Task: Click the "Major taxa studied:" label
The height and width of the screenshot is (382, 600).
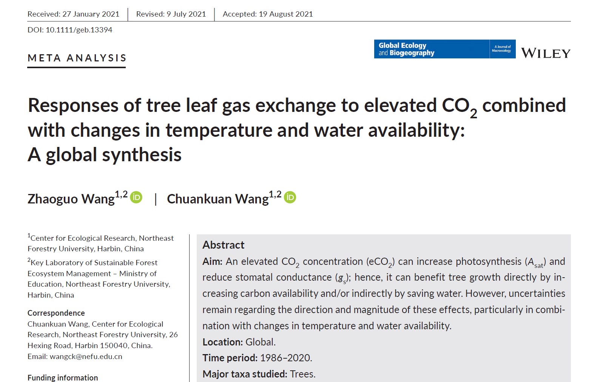Action: click(245, 374)
